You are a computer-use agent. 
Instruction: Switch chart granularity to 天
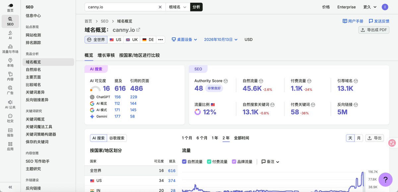click(350, 138)
